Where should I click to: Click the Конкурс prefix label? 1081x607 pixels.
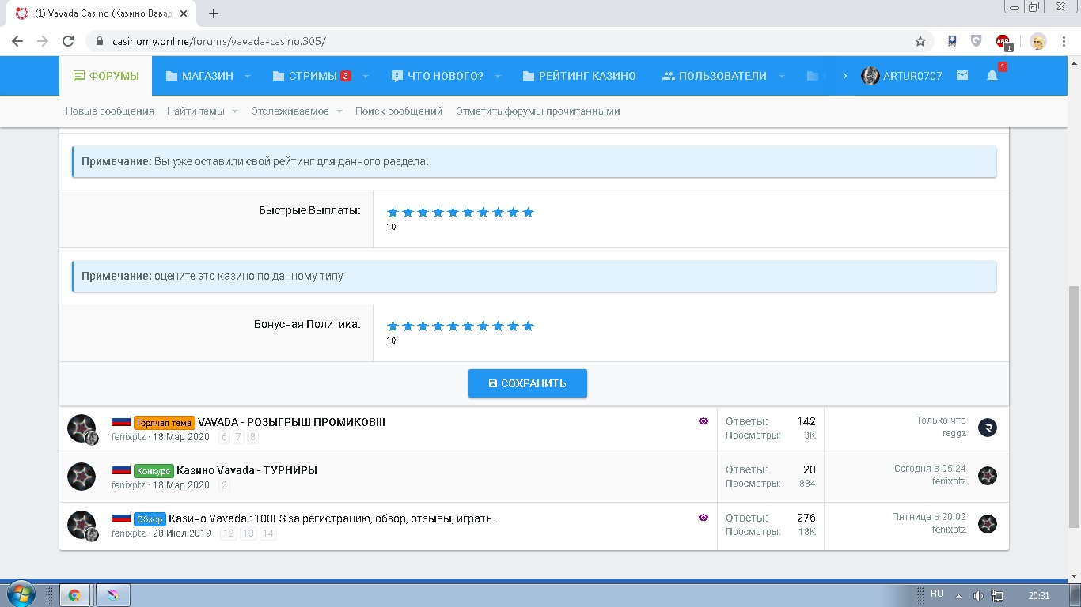point(154,471)
